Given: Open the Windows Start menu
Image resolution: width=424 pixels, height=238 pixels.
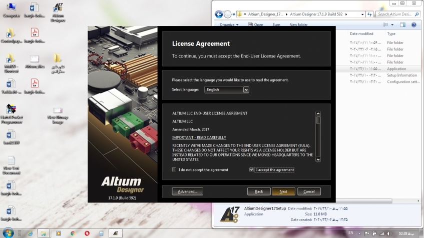Looking at the screenshot, I should pos(8,233).
